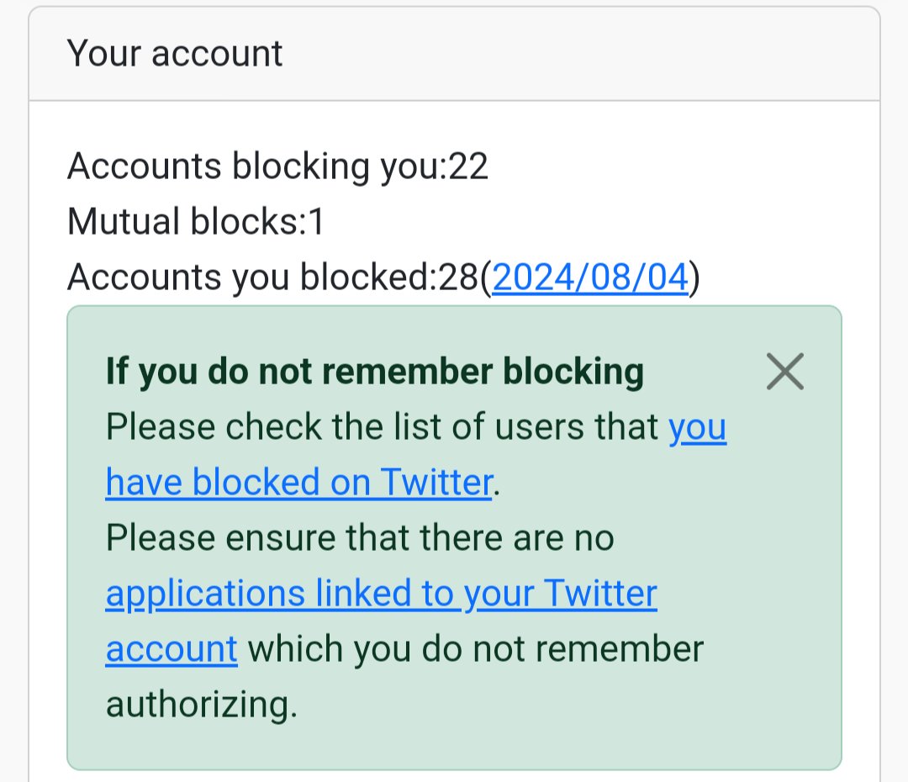Click the bold 'If you do not remember blocking' heading
Screen dimensions: 908x782
375,372
